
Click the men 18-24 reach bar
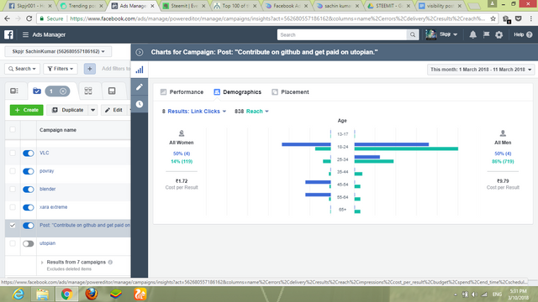406,148
